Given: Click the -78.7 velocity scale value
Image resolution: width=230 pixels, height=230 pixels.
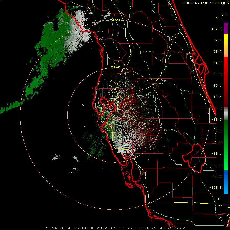Looking at the screenshot, I should coord(216,165).
